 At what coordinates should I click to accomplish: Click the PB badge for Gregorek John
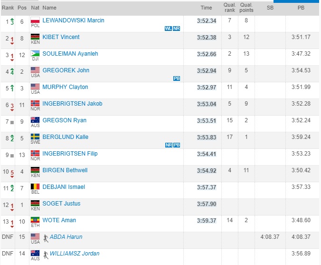point(177,79)
